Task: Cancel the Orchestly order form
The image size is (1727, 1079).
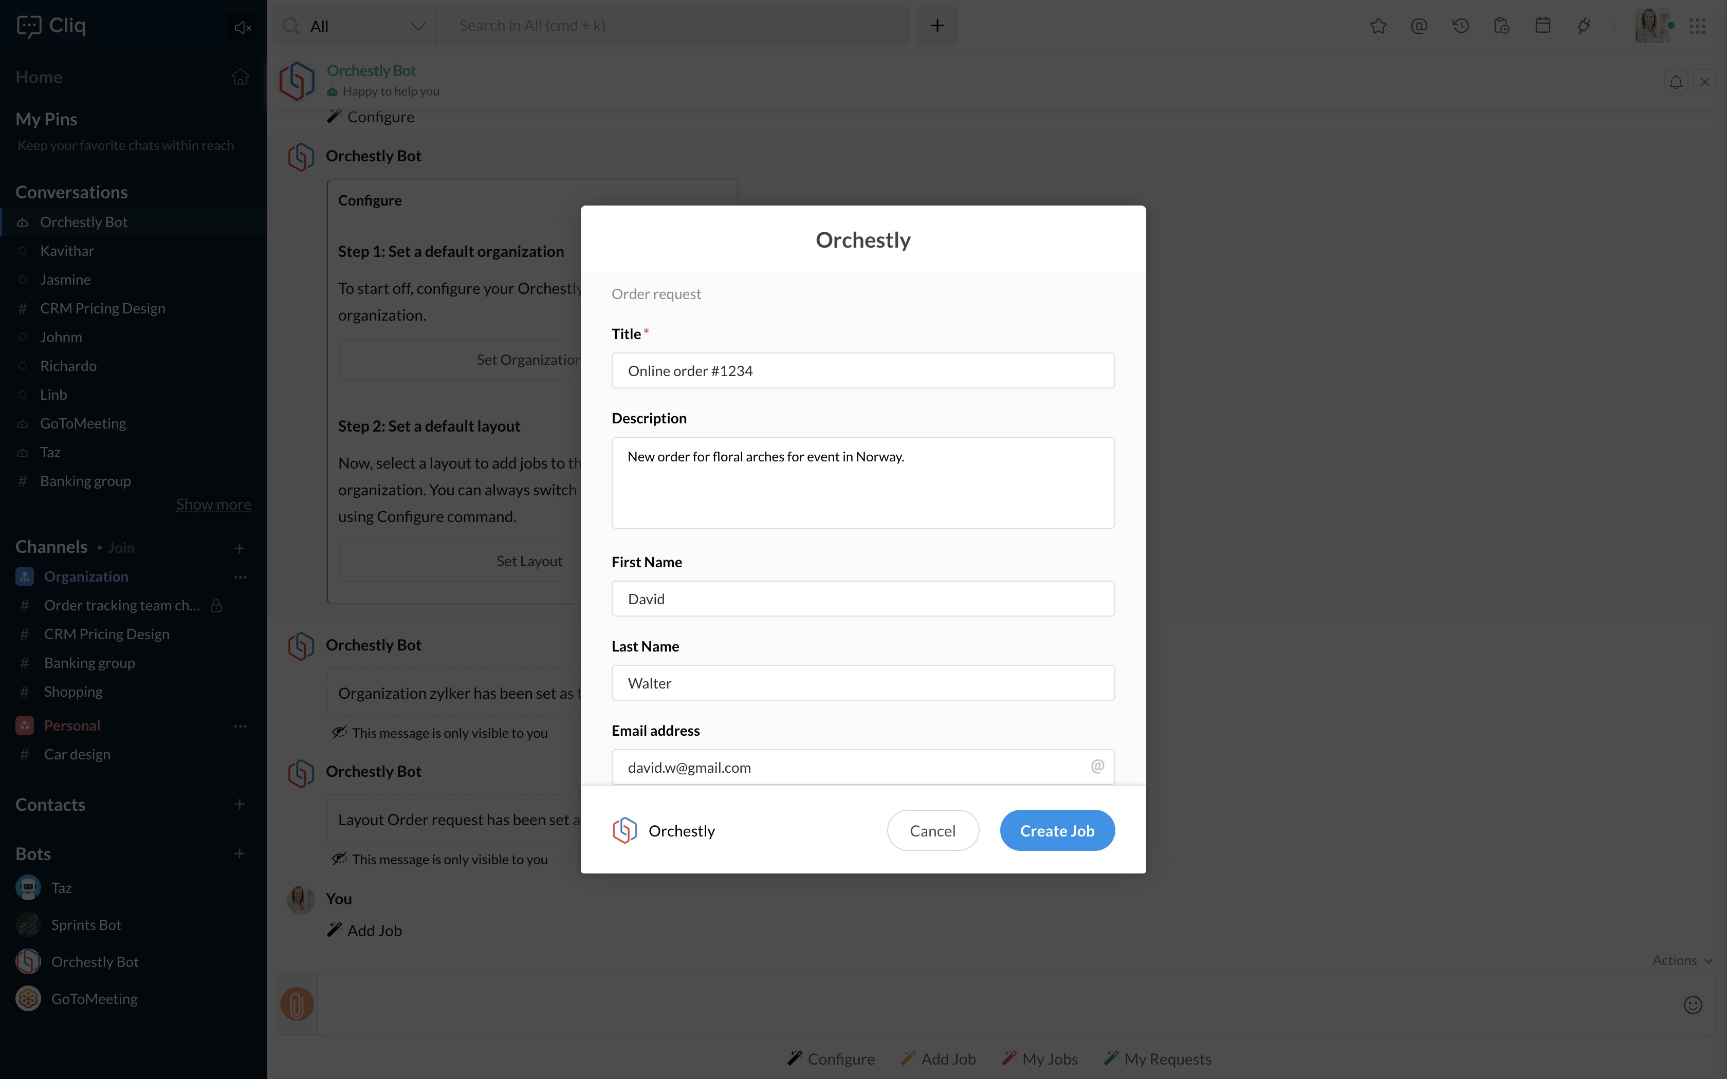Action: (932, 830)
